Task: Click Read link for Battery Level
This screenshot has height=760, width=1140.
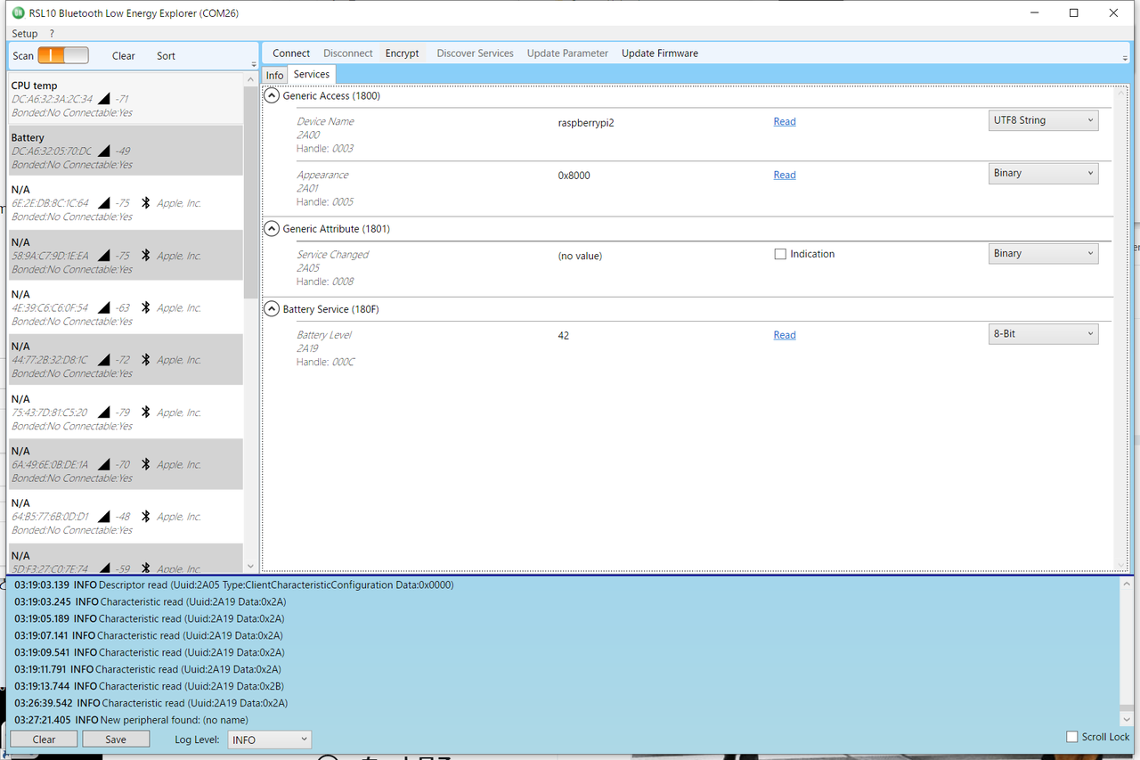Action: pos(785,335)
